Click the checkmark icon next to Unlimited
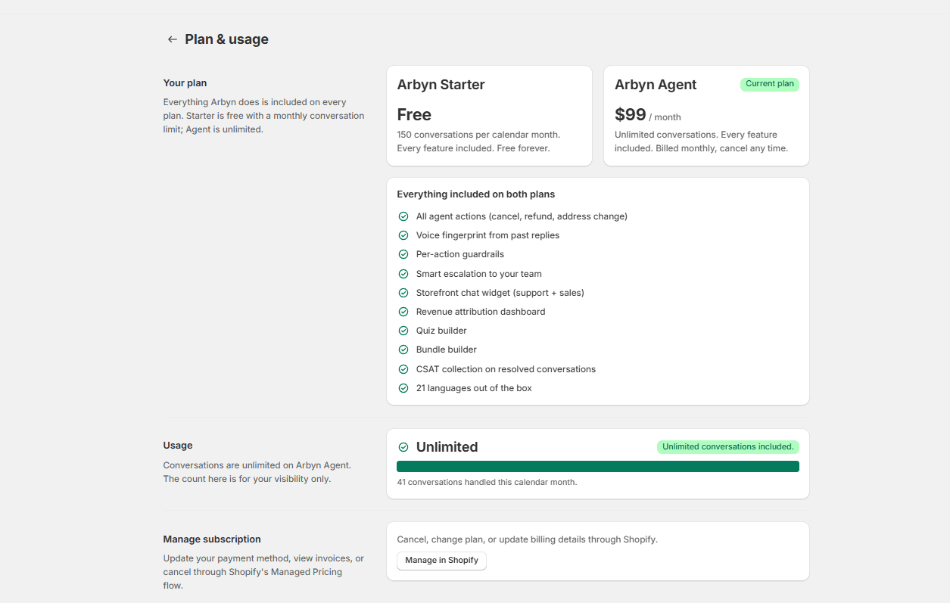 pos(403,447)
